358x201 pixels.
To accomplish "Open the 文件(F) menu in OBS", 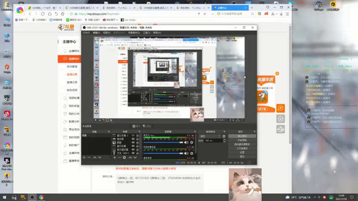I will 86,33.
